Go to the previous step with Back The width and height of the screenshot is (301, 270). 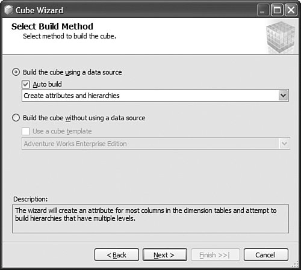117,255
